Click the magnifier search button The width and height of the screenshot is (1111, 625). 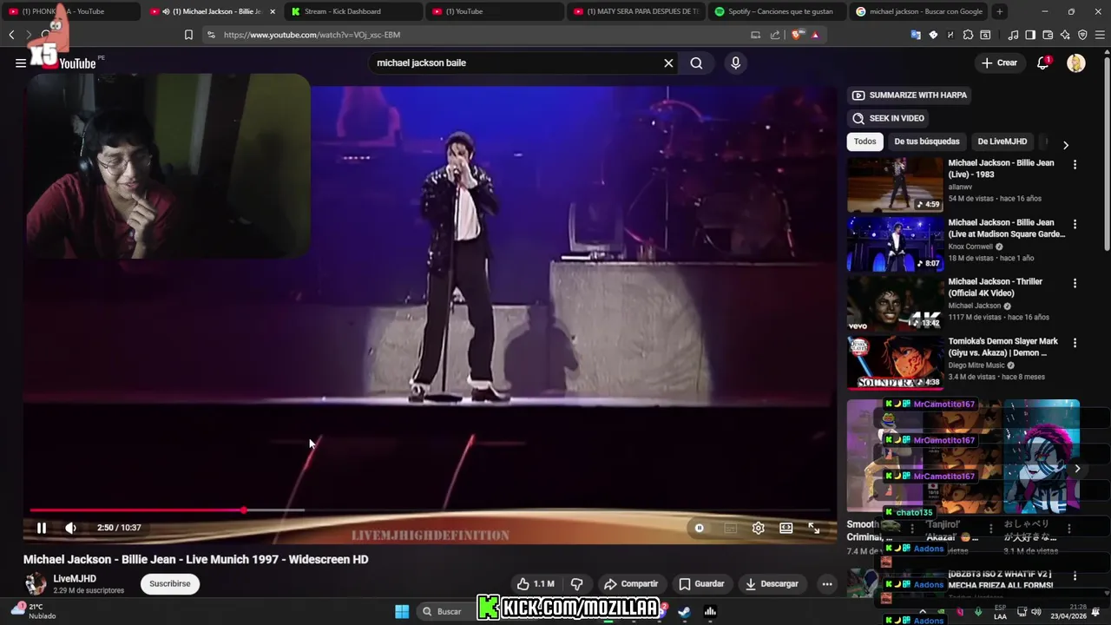(696, 63)
